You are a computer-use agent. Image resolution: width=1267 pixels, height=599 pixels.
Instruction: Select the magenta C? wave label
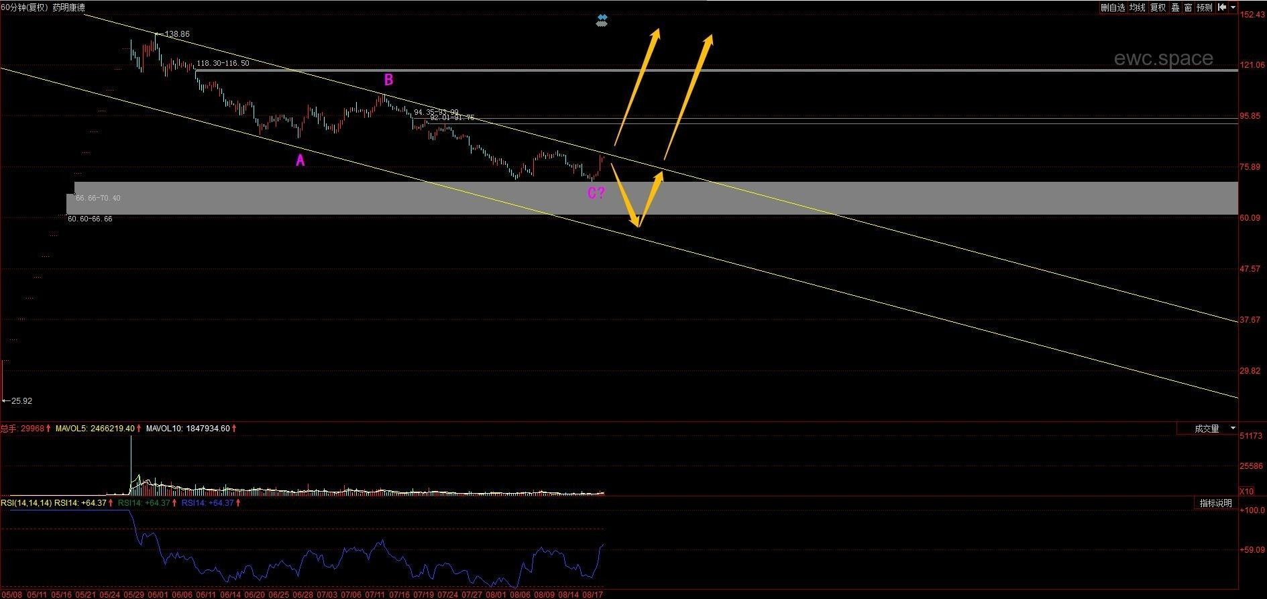596,194
